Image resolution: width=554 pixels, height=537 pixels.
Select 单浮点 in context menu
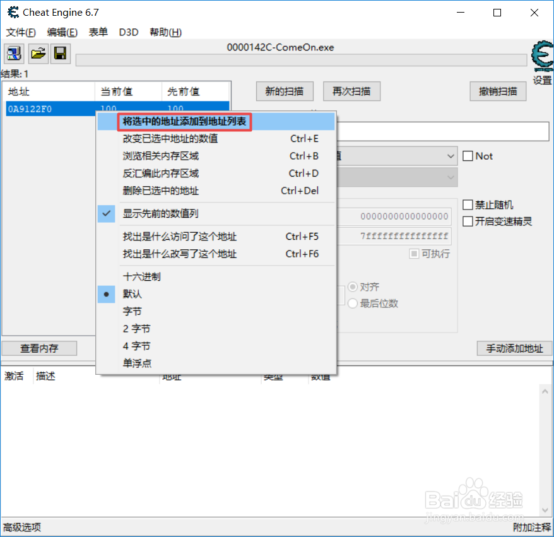point(216,363)
